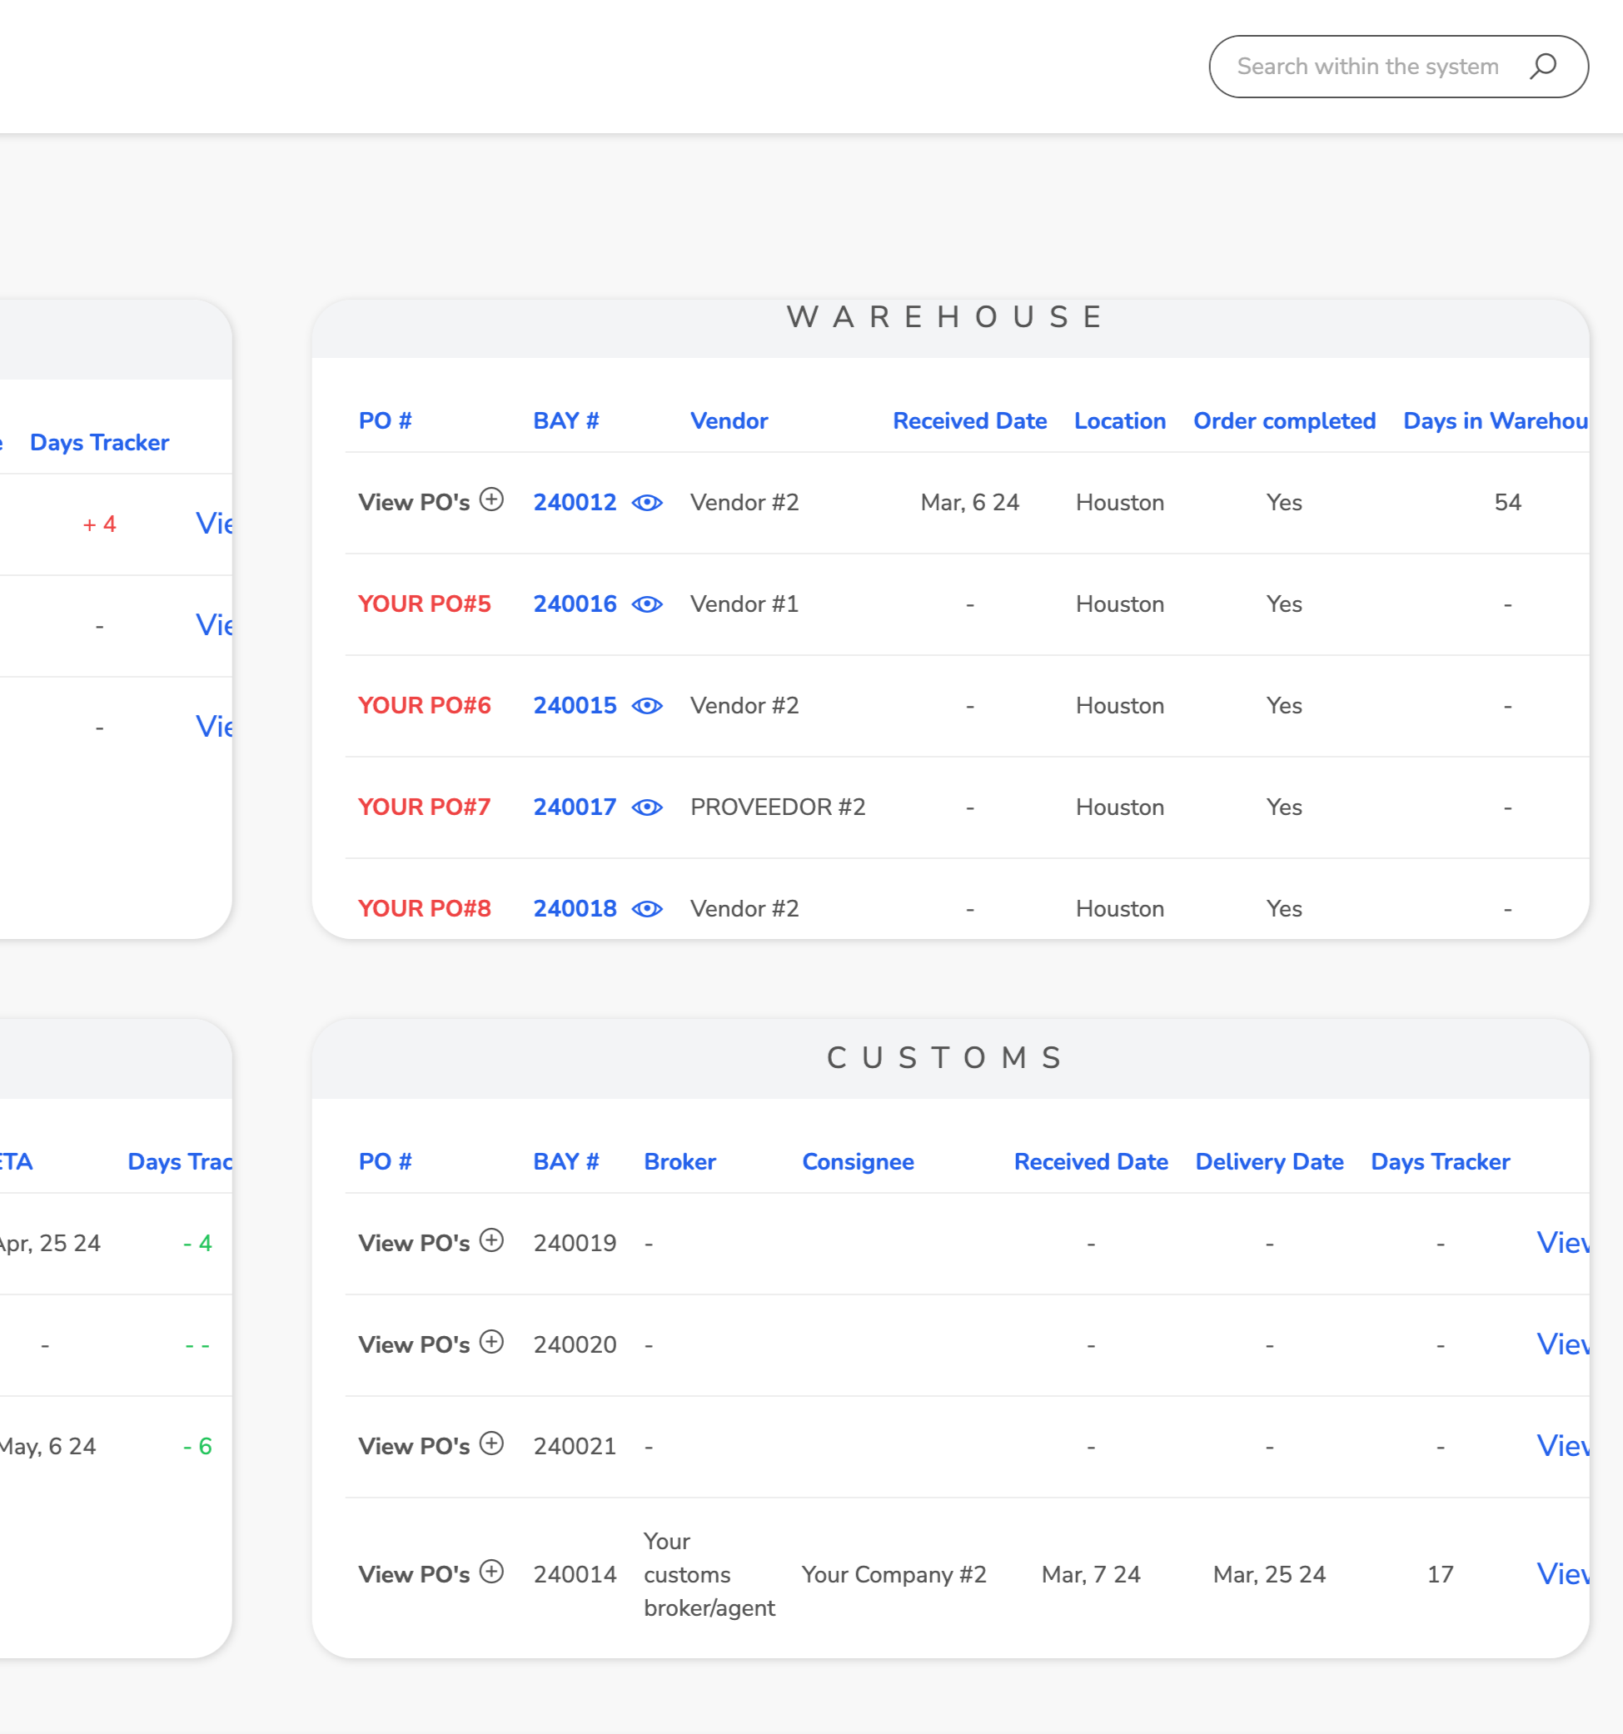The width and height of the screenshot is (1623, 1734).
Task: Select the Days Tracker column header
Action: click(x=1441, y=1161)
